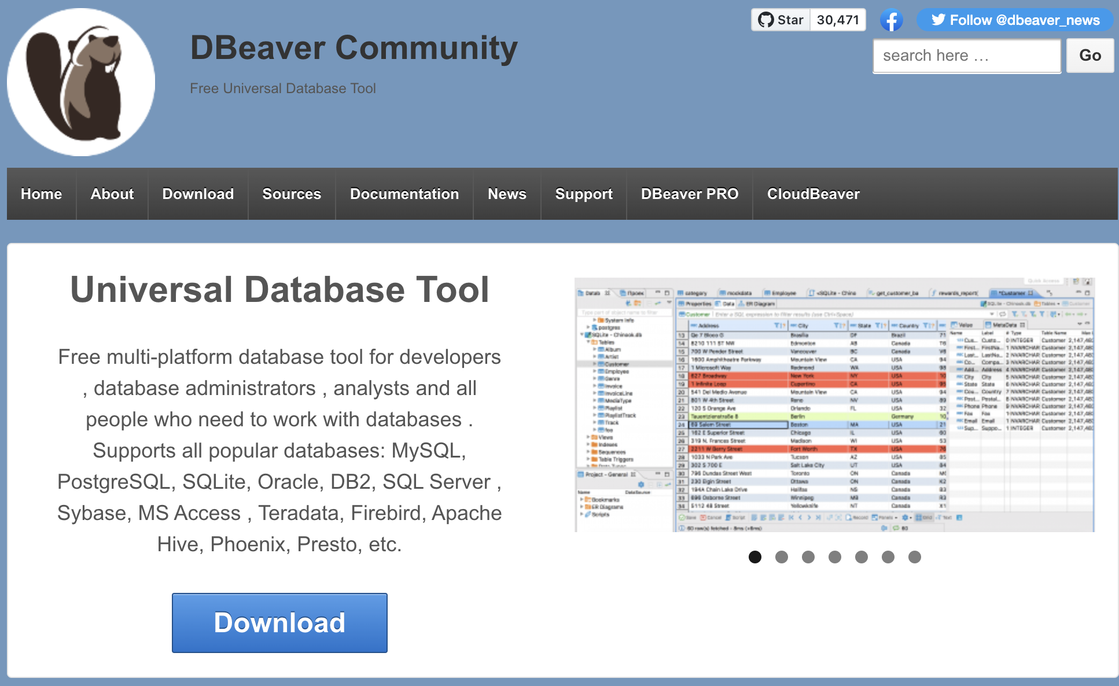The height and width of the screenshot is (686, 1119).
Task: Click the GitHub octocat icon on the Star button
Action: (767, 19)
